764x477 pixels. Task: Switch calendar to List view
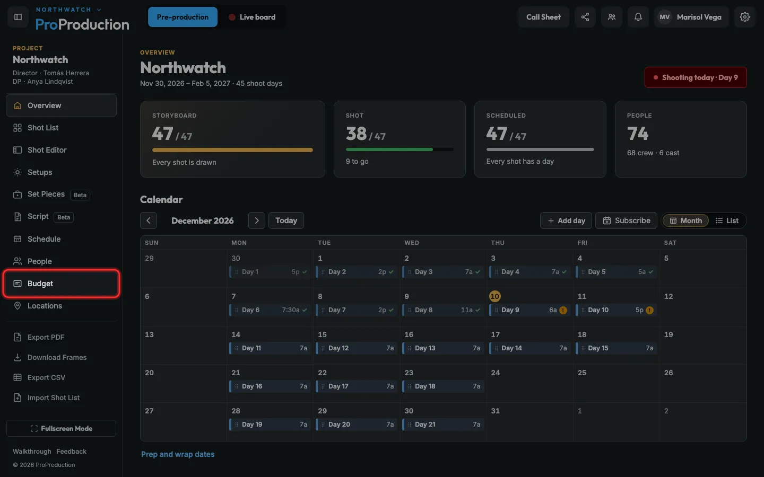click(727, 220)
